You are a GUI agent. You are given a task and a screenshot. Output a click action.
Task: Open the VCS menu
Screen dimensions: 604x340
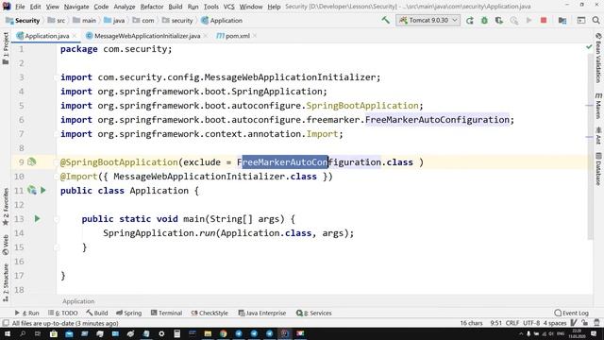228,7
